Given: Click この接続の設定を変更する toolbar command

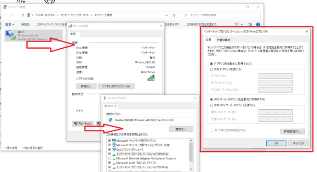Looking at the screenshot, I should coord(202,24).
